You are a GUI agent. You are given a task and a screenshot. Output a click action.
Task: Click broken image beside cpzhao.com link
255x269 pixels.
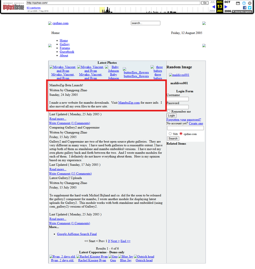tap(50, 23)
